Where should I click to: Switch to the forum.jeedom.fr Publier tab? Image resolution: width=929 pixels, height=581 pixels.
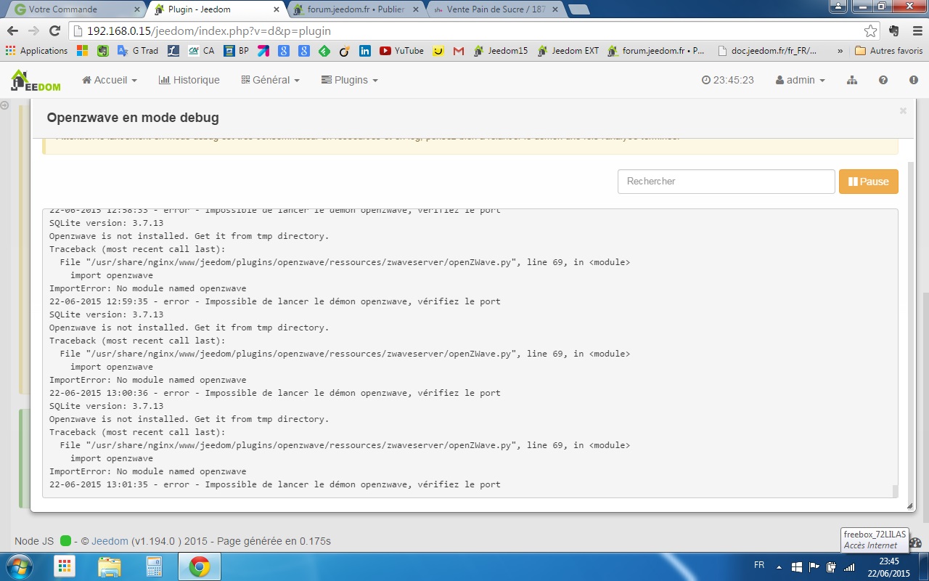point(354,9)
